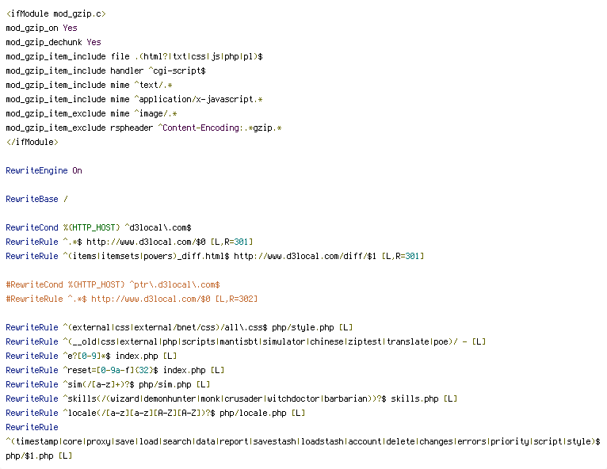Select the mime ^text/.* line
Screen dimensions: 607x469
click(x=89, y=85)
